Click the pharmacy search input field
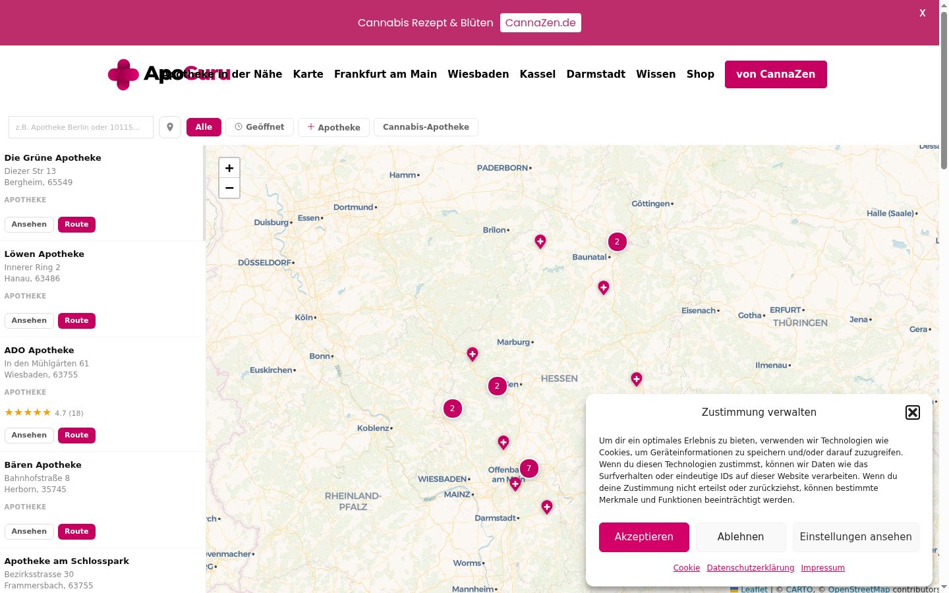The height and width of the screenshot is (593, 949). coord(81,127)
